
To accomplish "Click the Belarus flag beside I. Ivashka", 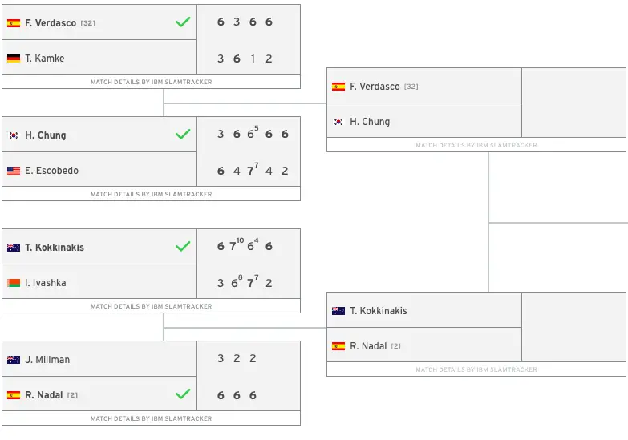I will pyautogui.click(x=14, y=283).
